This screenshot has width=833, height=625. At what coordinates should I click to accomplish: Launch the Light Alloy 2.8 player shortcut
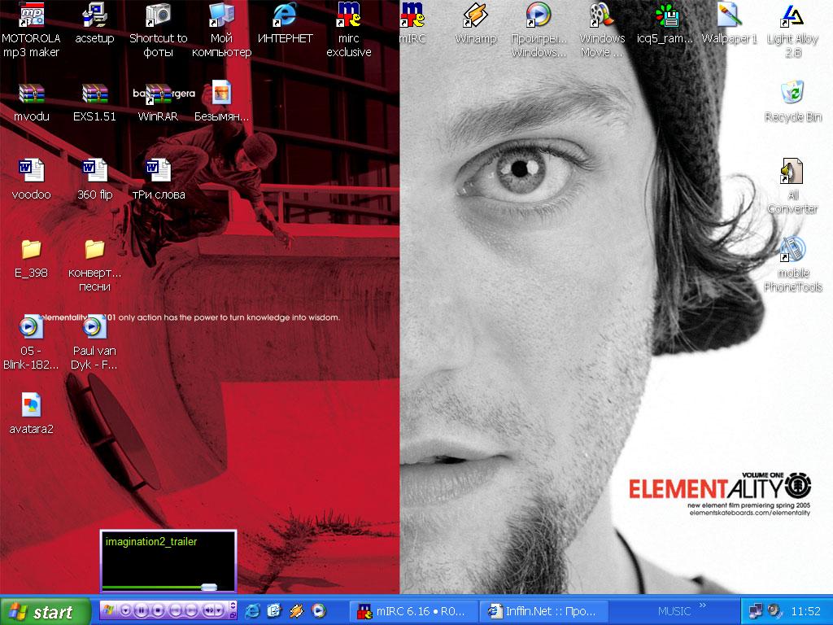coord(792,16)
